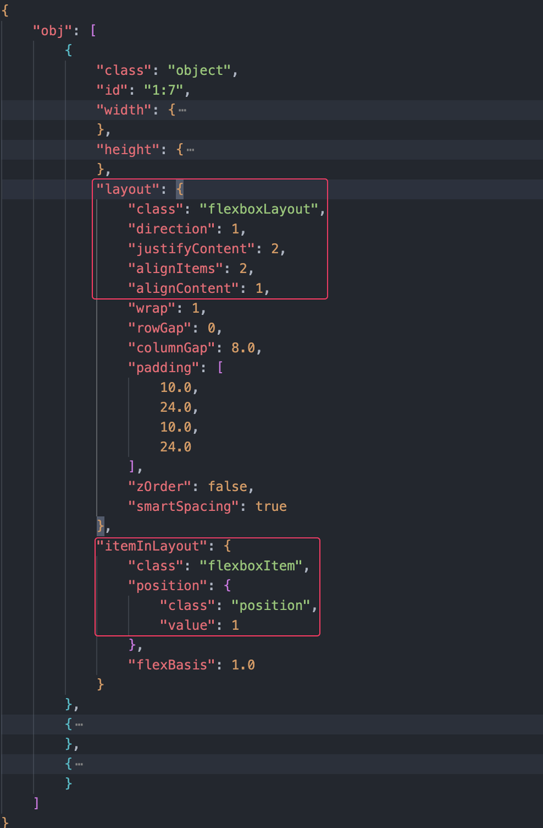Screen dimensions: 543x828
Task: Place cursor on the "itemInLayout" key
Action: click(155, 546)
